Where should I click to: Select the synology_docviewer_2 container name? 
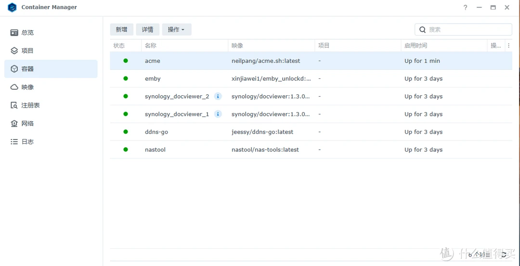[x=177, y=96]
